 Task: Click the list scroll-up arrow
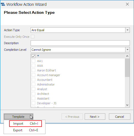(127, 56)
